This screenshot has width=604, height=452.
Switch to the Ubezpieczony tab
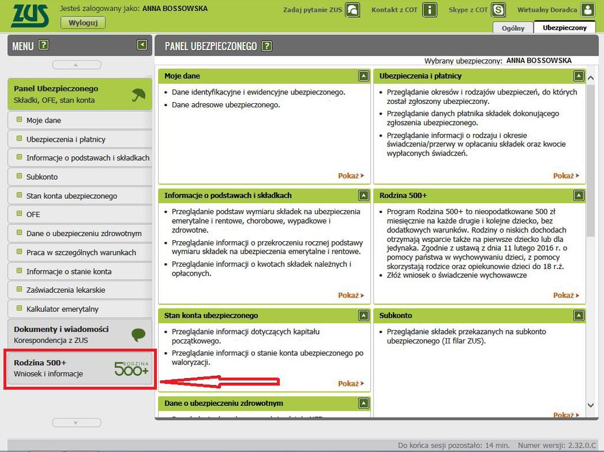(x=564, y=27)
